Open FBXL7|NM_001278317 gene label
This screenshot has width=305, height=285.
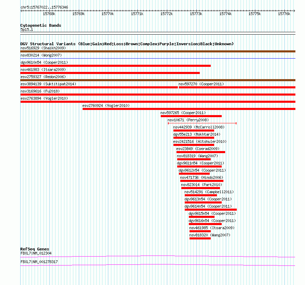(x=39, y=262)
